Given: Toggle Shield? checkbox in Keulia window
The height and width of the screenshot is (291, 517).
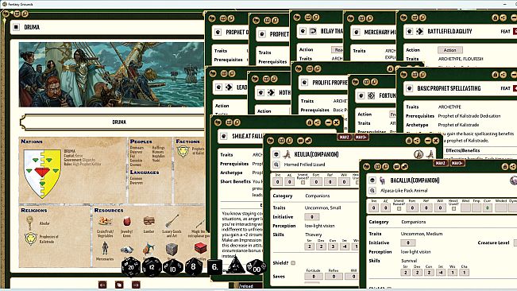Looking at the screenshot, I should pos(293,263).
